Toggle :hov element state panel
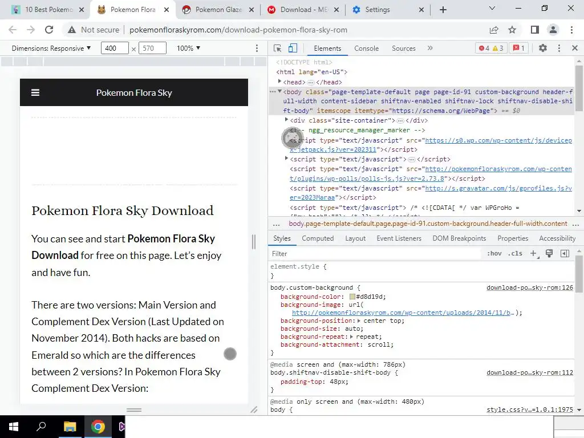This screenshot has height=438, width=584. click(x=494, y=254)
